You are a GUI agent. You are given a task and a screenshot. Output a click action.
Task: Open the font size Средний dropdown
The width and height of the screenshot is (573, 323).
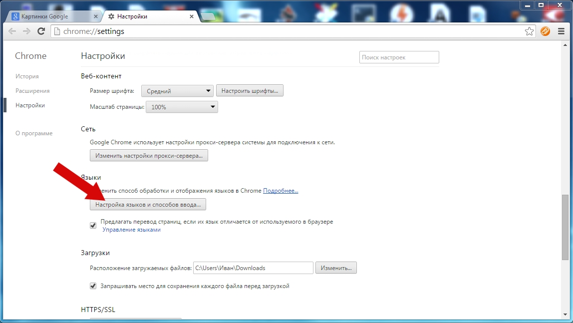pyautogui.click(x=177, y=91)
